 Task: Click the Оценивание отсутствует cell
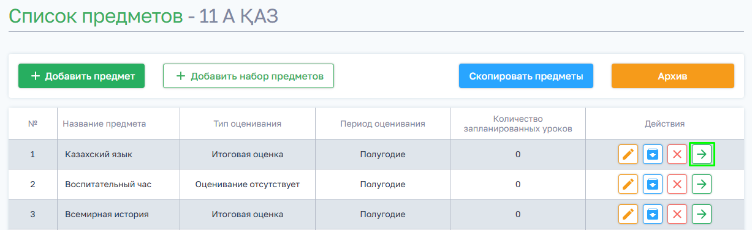[x=248, y=184]
